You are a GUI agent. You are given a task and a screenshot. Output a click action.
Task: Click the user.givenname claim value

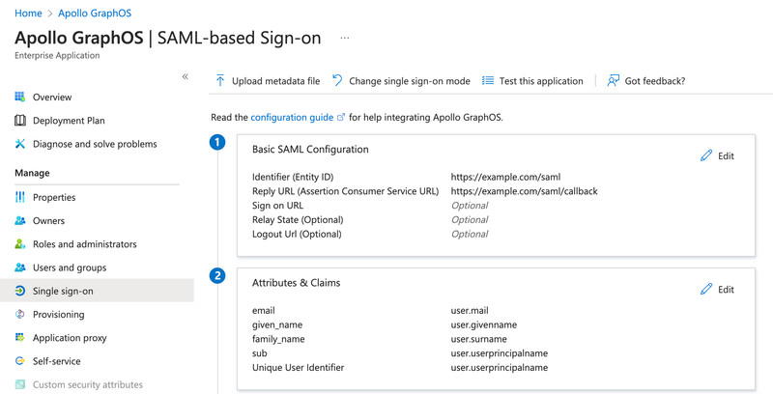coord(484,324)
